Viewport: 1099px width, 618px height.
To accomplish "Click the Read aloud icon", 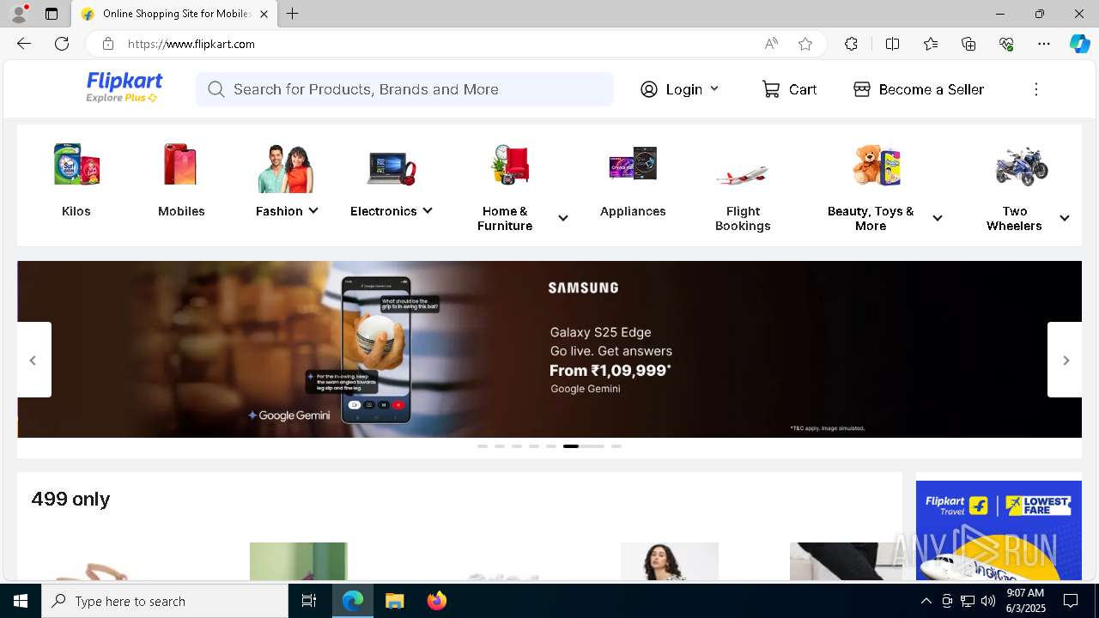I will click(x=771, y=44).
